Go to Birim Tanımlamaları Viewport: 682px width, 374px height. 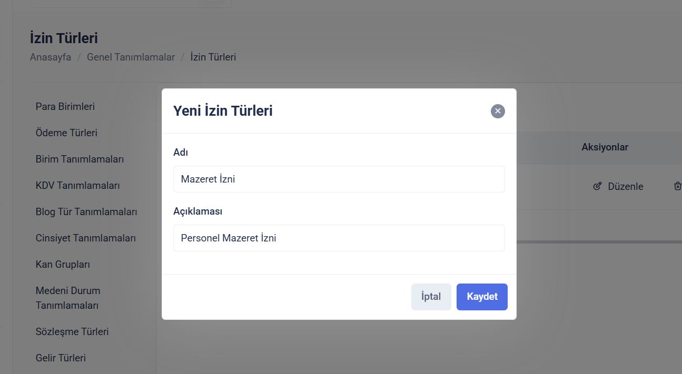coord(80,159)
